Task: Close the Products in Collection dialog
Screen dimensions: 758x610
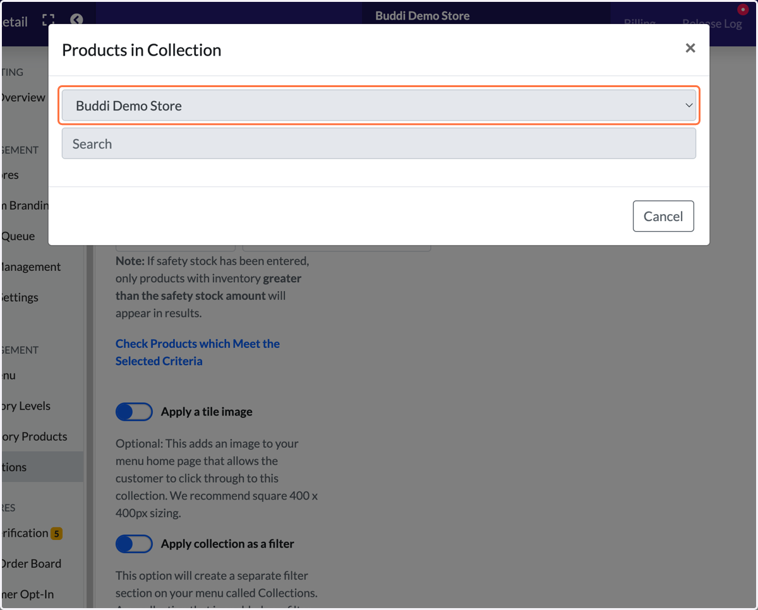Action: coord(690,48)
